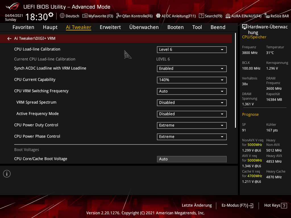Click the 3800 MHz Frequenz value
Image resolution: width=291 pixels, height=218 pixels.
coord(250,53)
